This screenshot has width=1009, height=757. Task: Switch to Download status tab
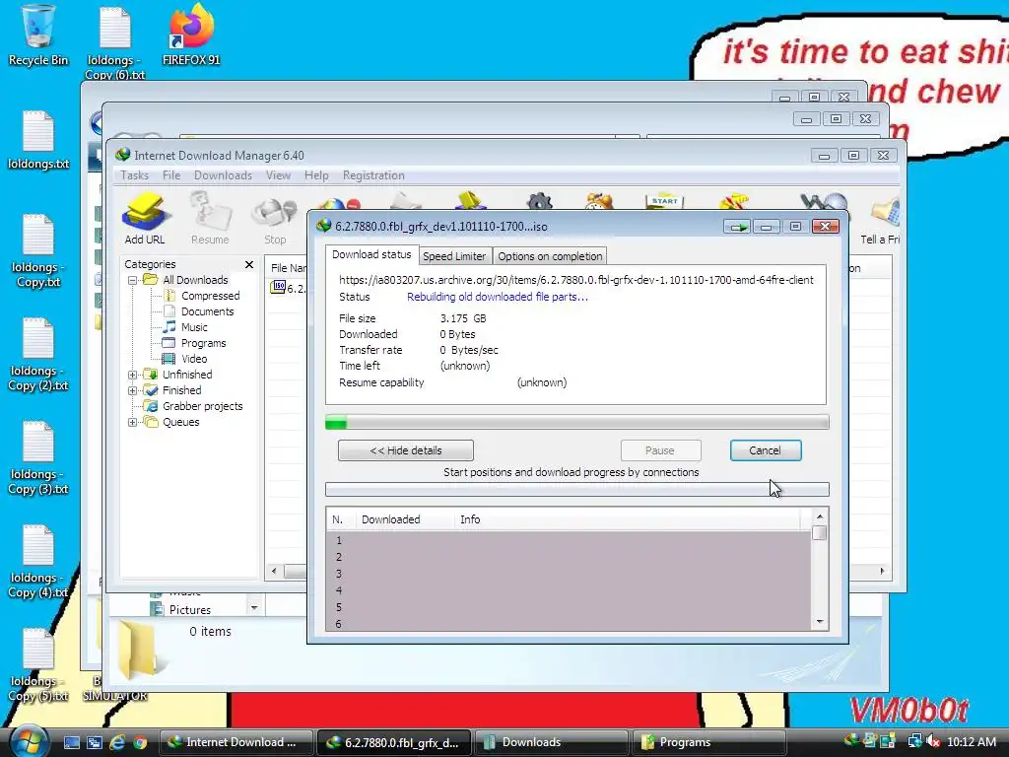pos(371,254)
